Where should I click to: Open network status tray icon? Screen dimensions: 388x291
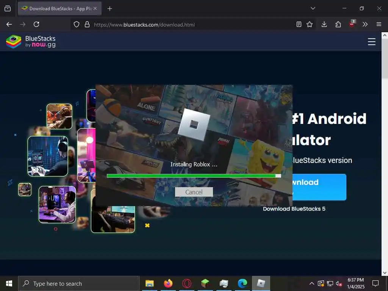click(x=330, y=283)
